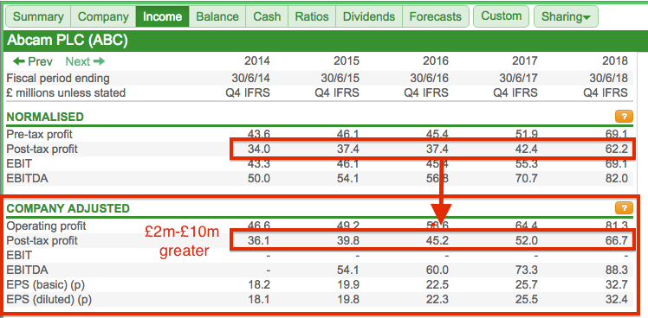Click the Abcam PLC (ABC) title
Image resolution: width=648 pixels, height=318 pixels.
coord(68,41)
